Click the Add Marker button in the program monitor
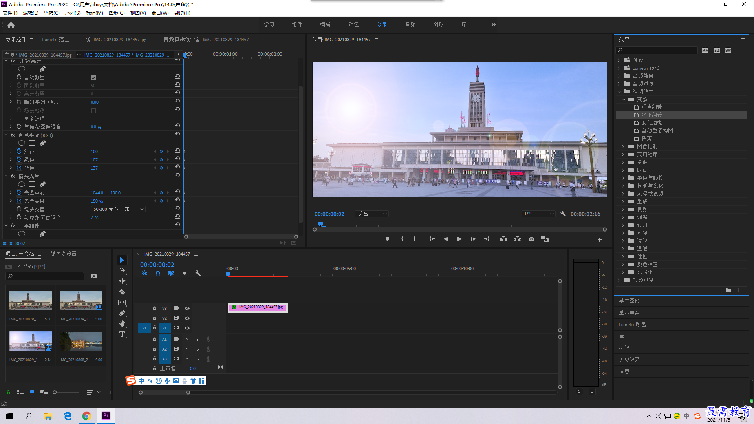Viewport: 754px width, 424px height. coord(387,239)
